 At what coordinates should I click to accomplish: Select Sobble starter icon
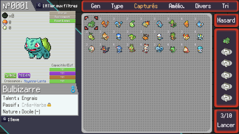pyautogui.click(x=159, y=48)
